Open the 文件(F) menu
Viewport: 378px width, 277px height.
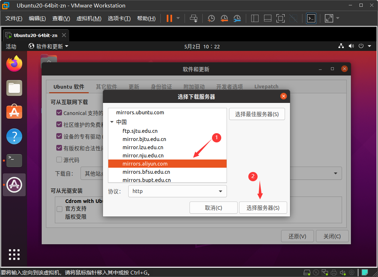(14, 19)
